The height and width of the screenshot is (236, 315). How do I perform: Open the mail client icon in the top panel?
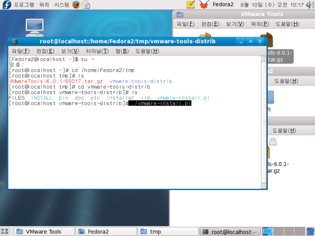tap(86, 4)
